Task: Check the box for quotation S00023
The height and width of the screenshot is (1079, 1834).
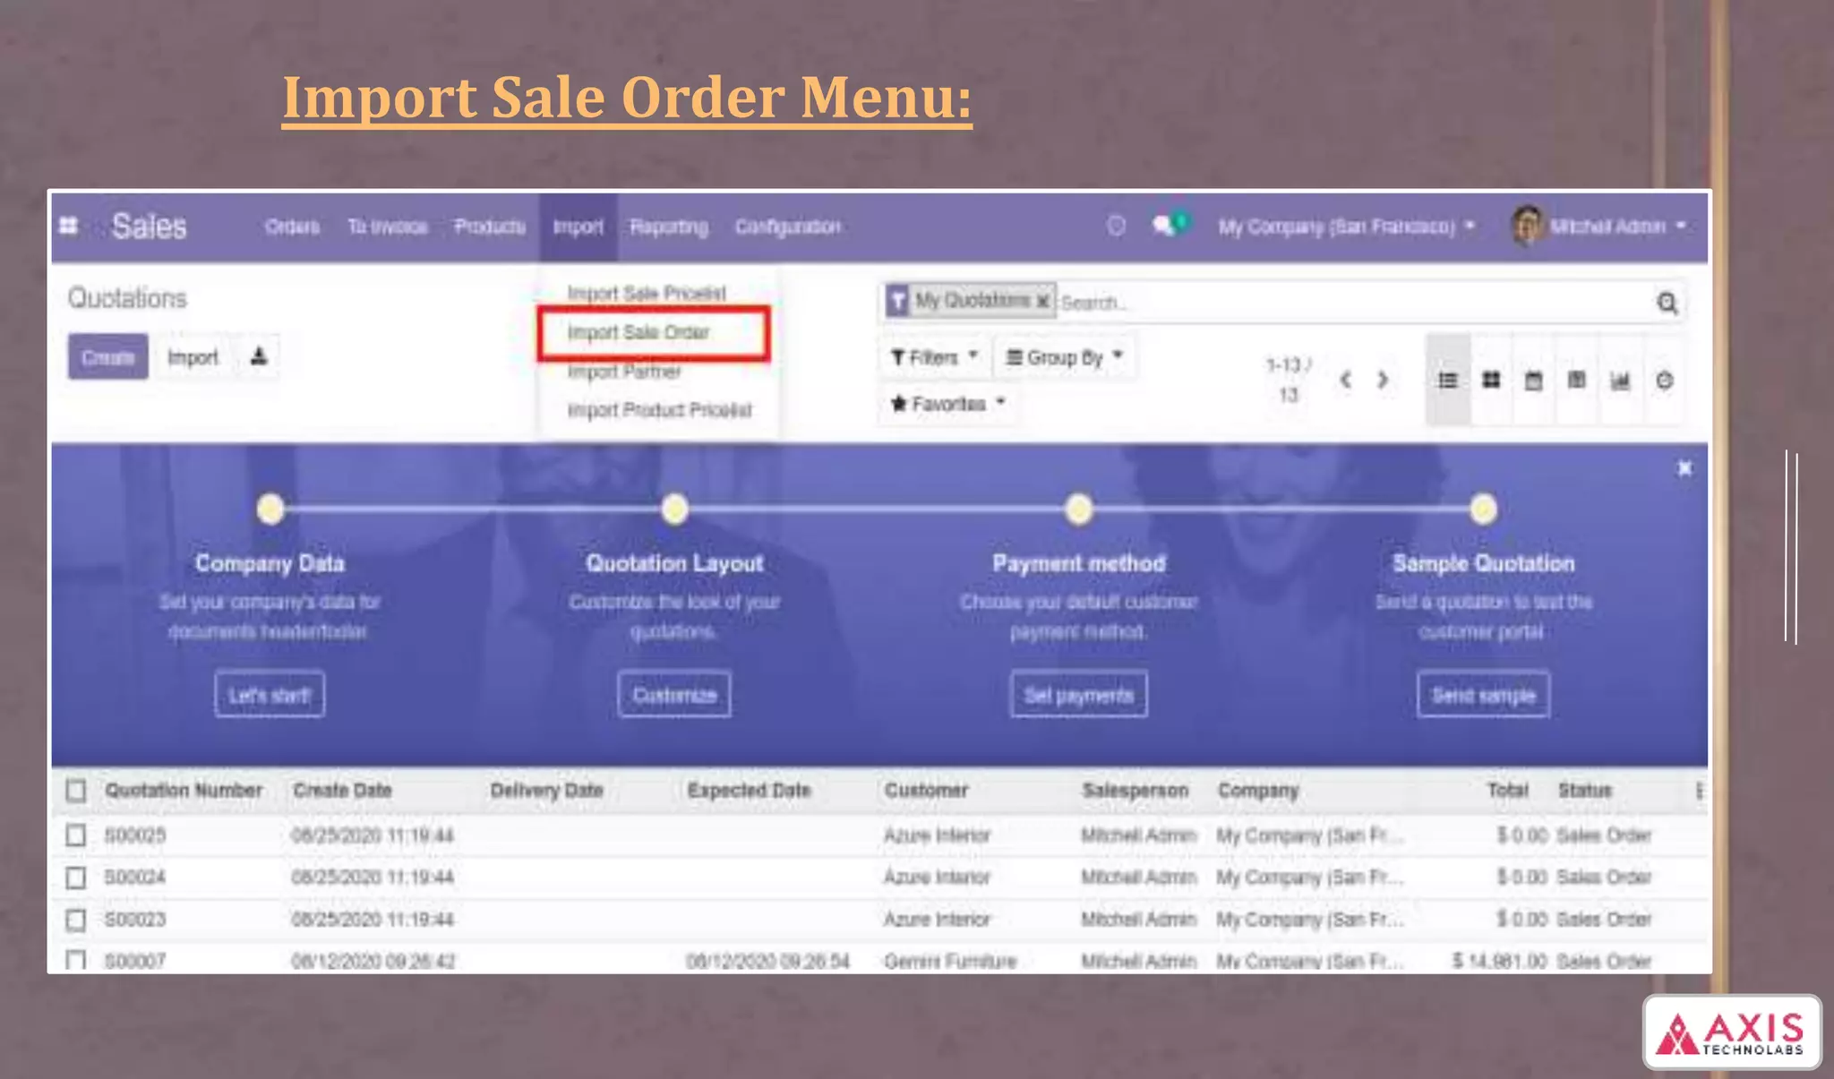Action: point(76,919)
